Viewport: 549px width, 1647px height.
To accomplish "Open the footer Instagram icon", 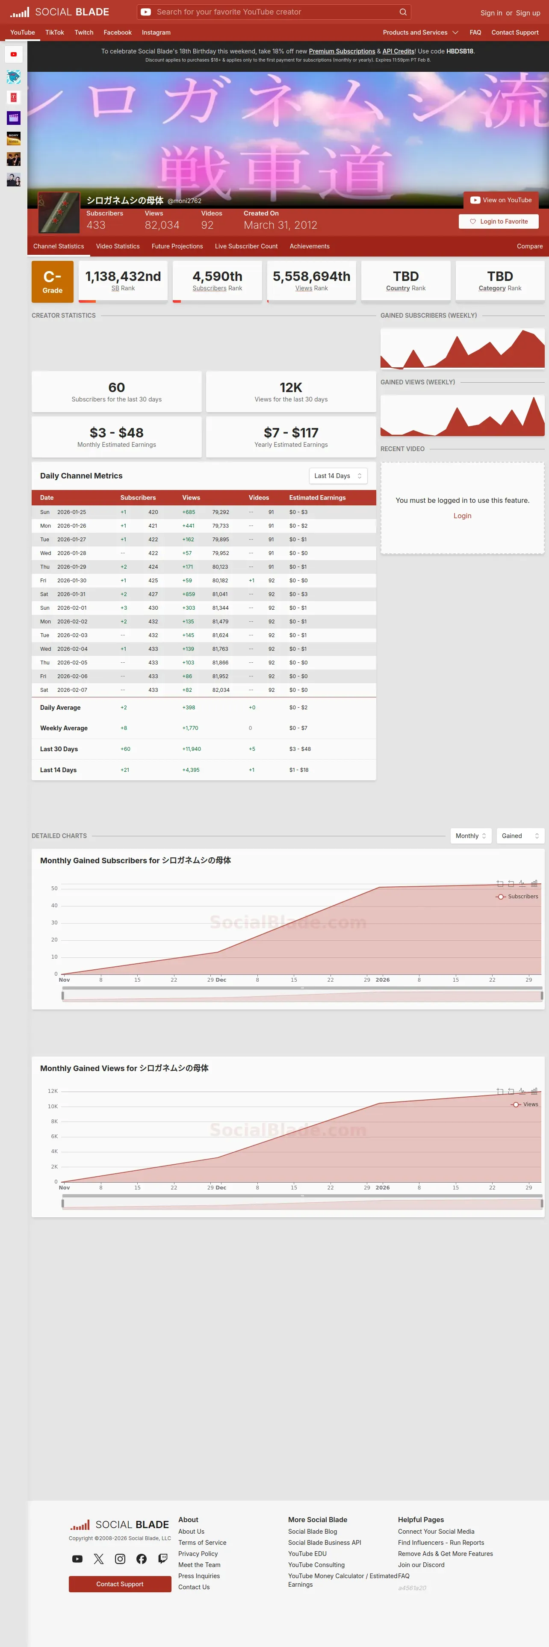I will pyautogui.click(x=120, y=1559).
